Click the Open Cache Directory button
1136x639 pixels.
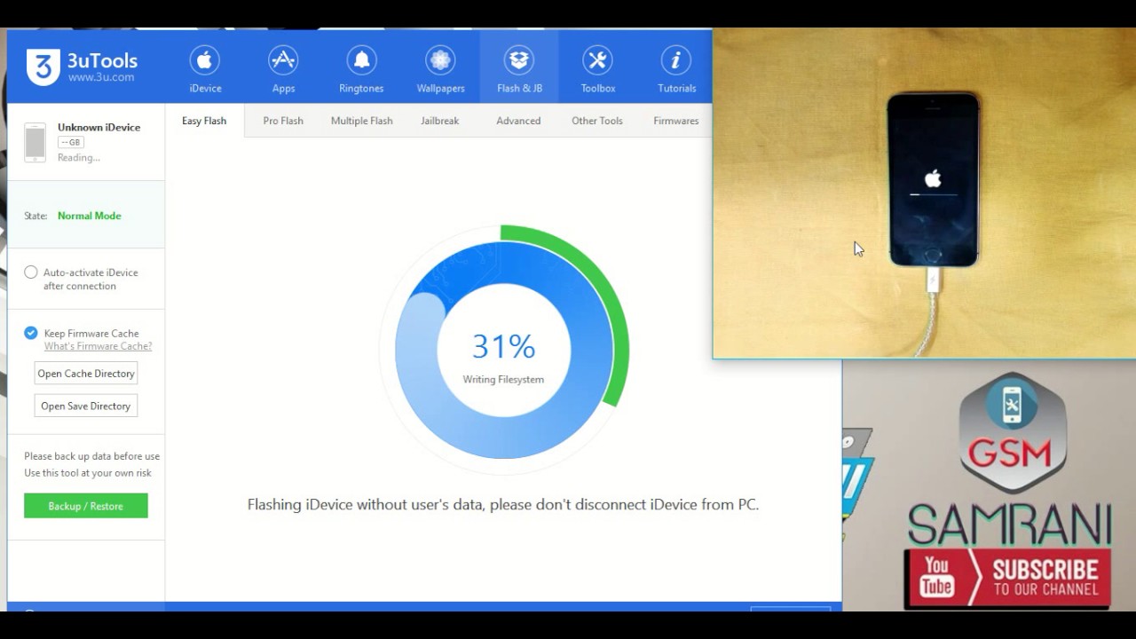pos(86,374)
